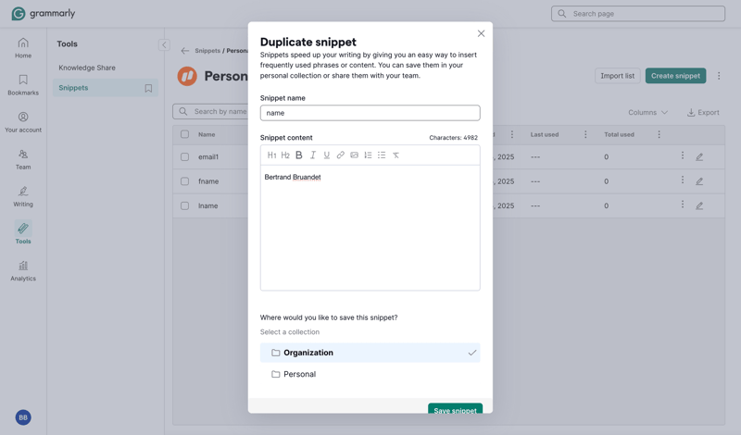Focus the Snippet name field
The height and width of the screenshot is (435, 741).
(x=370, y=113)
